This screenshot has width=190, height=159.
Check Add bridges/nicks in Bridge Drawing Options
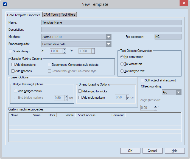16,91
